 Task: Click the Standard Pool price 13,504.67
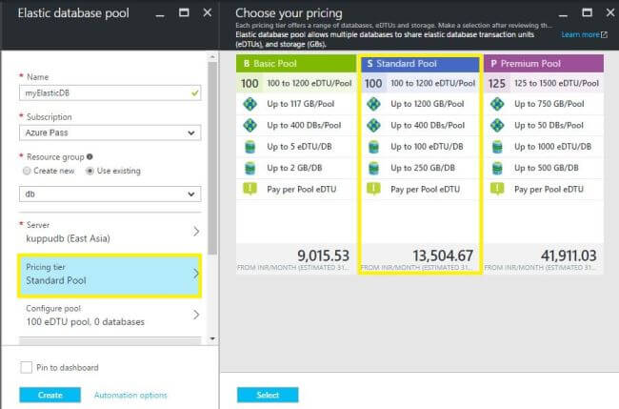tap(443, 256)
